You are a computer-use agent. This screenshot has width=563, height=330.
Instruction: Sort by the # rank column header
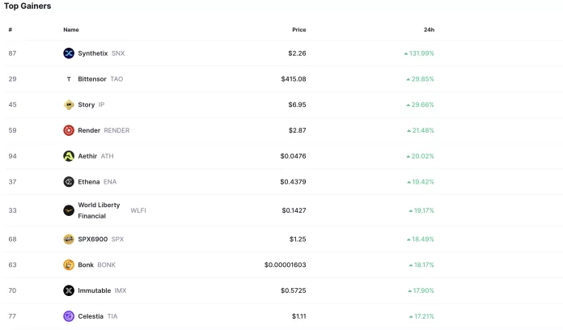[11, 30]
